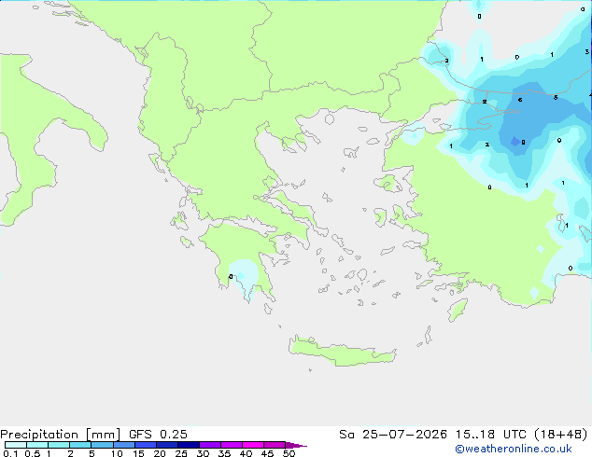Click the island of Rhodes on the map

click(458, 310)
